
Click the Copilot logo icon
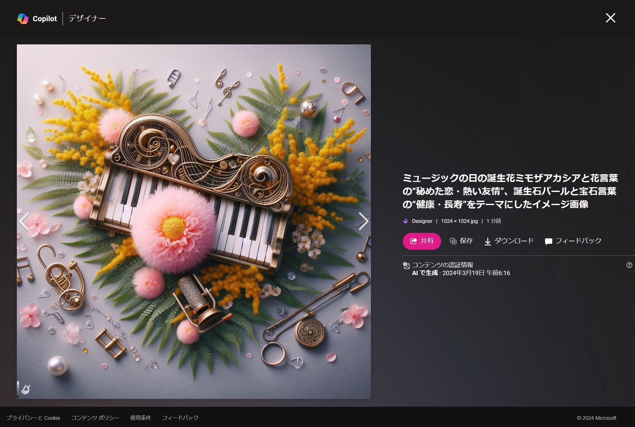click(23, 19)
